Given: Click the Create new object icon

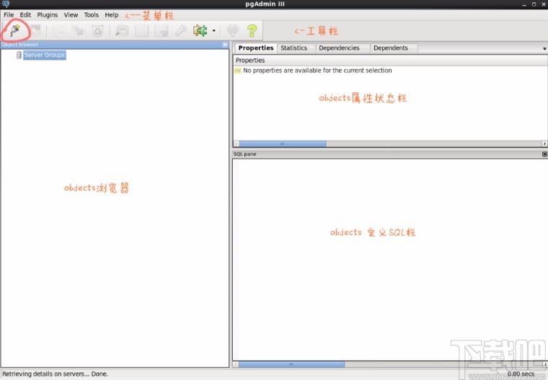Looking at the screenshot, I should tap(79, 31).
